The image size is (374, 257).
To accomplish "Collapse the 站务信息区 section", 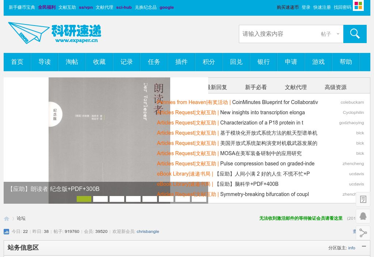I will (364, 246).
